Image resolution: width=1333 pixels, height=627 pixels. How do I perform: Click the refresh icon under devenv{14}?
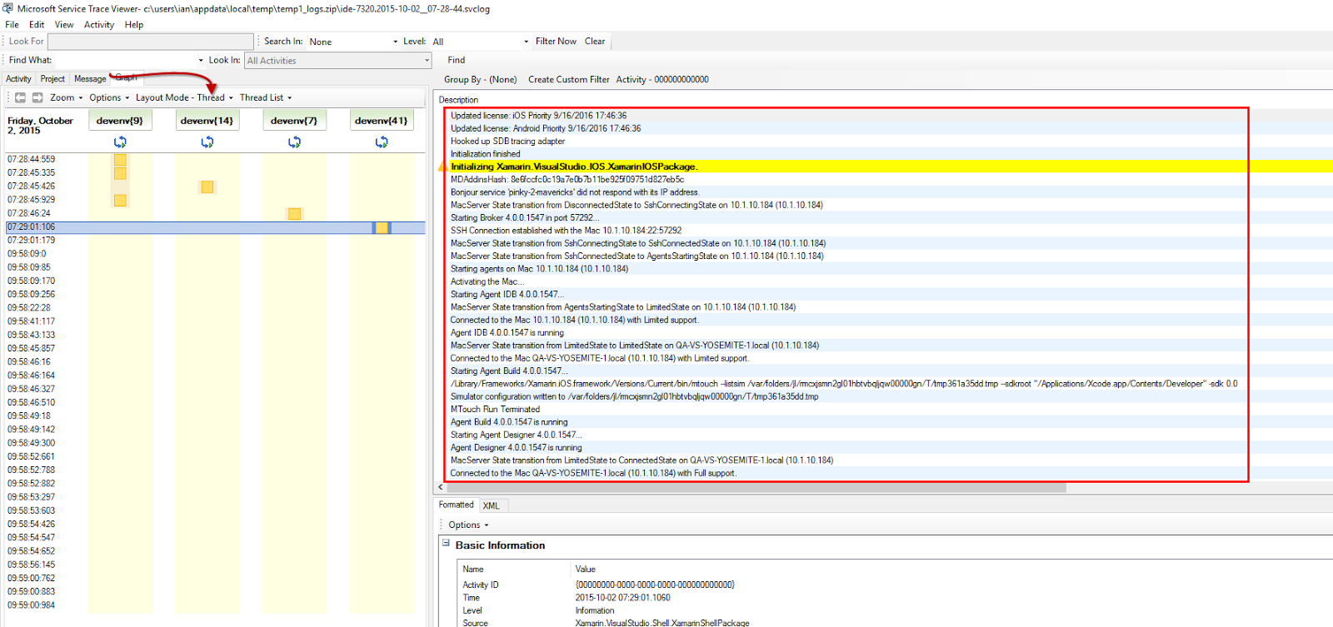[207, 142]
